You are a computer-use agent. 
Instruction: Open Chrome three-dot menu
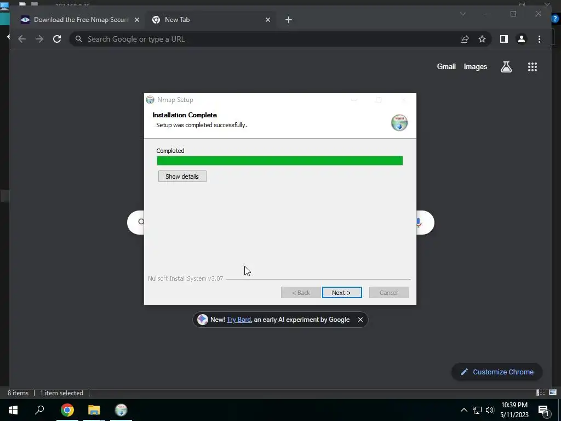(x=539, y=39)
